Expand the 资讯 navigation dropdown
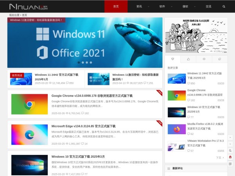This screenshot has width=235, height=176. 142,7
